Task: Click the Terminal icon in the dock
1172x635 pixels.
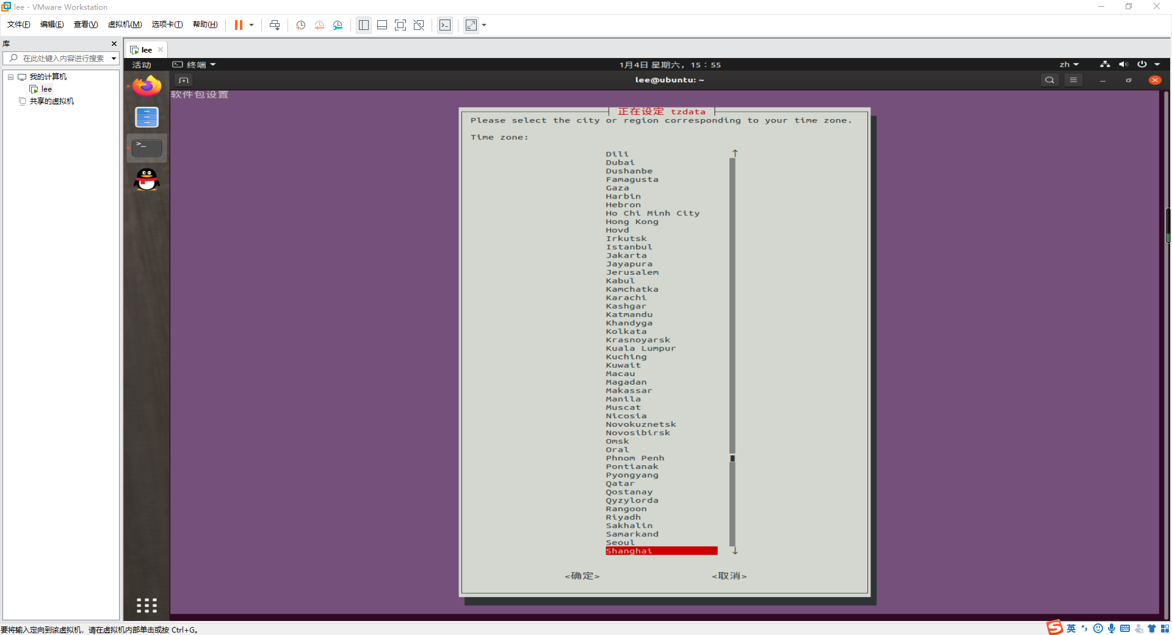Action: [x=146, y=148]
